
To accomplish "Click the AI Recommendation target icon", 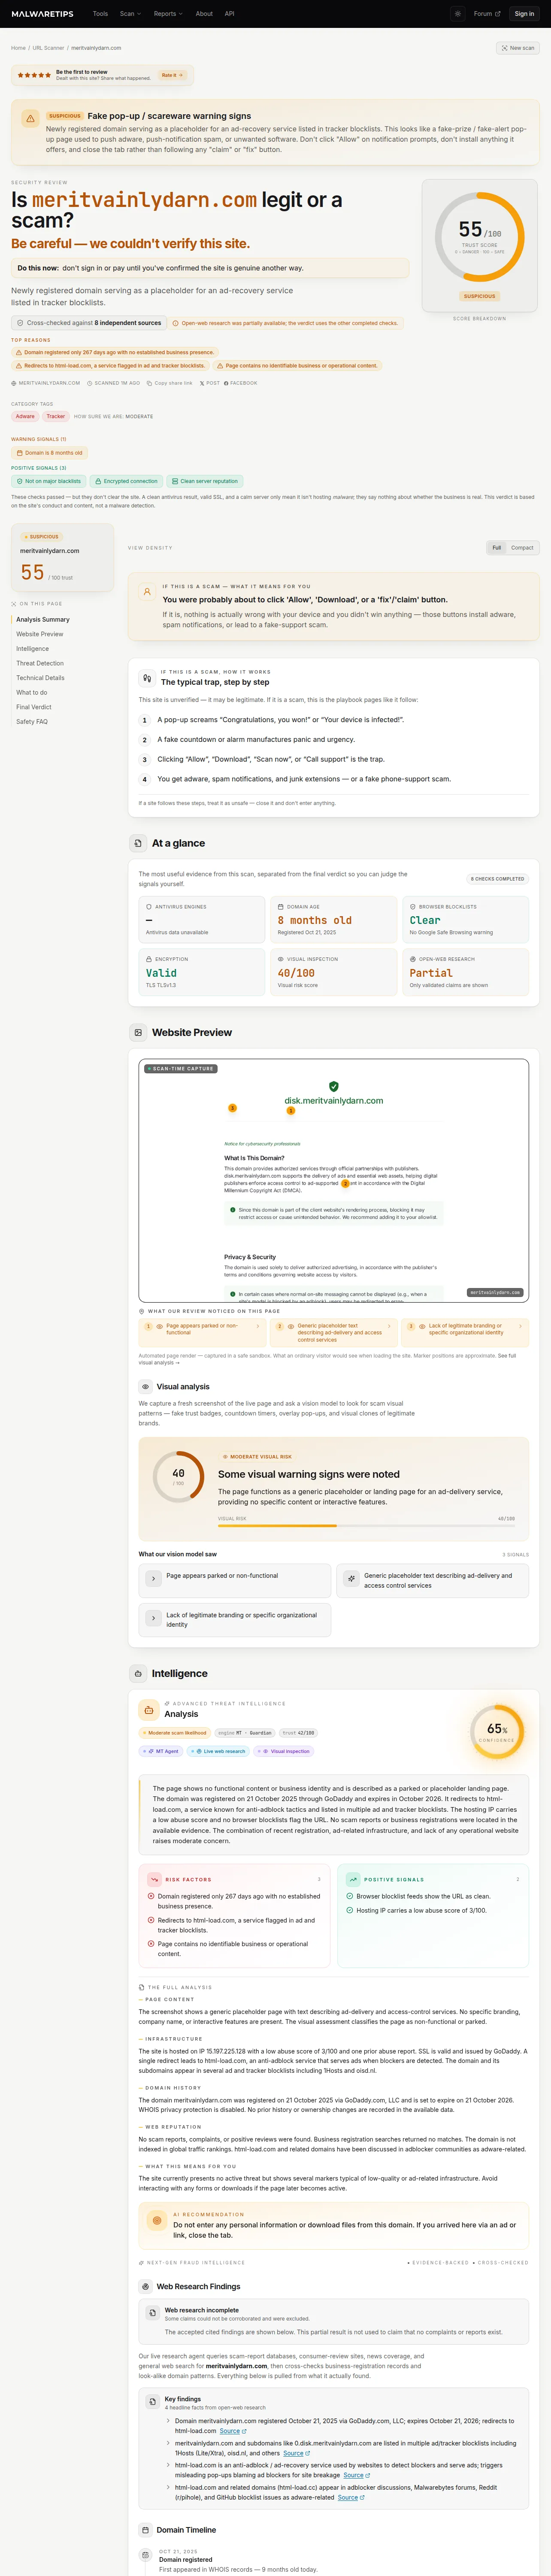I will (x=156, y=2220).
